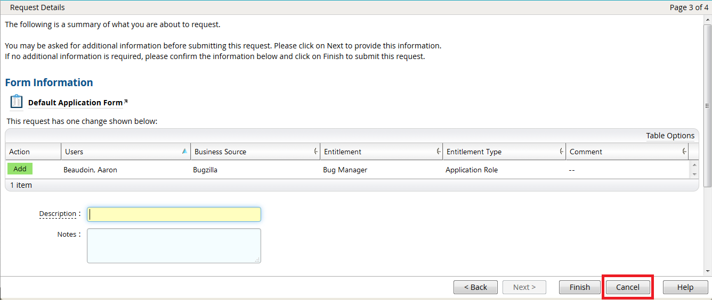
Task: Click the resize grip on the Notes box
Action: click(257, 260)
